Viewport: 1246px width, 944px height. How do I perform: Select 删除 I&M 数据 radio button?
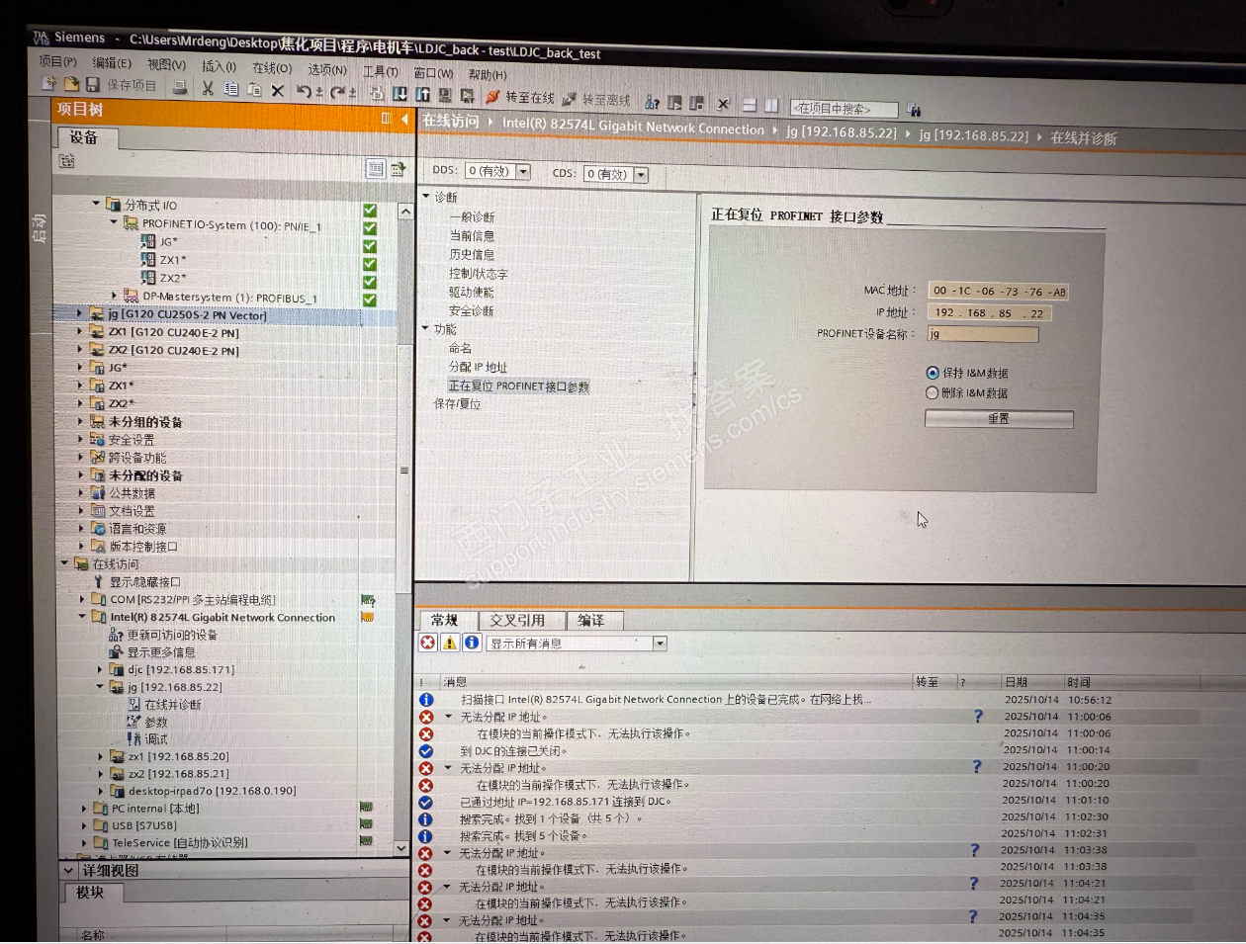[x=932, y=392]
